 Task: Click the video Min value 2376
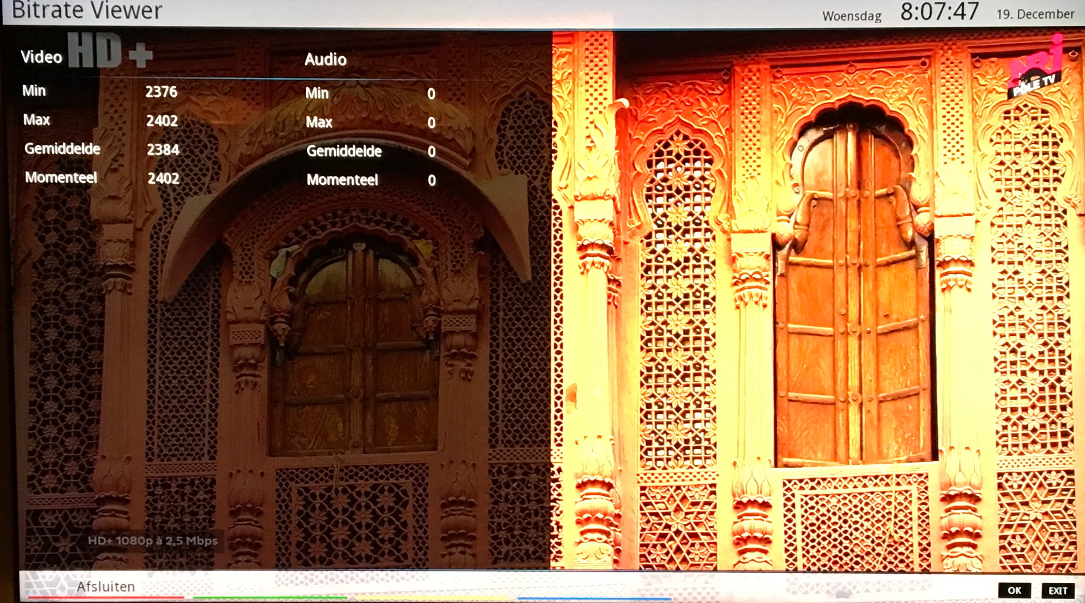click(x=161, y=92)
